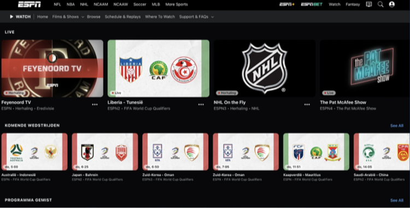Viewport: 410px width, 208px height.
Task: Open Schedule & Replays
Action: click(x=122, y=17)
